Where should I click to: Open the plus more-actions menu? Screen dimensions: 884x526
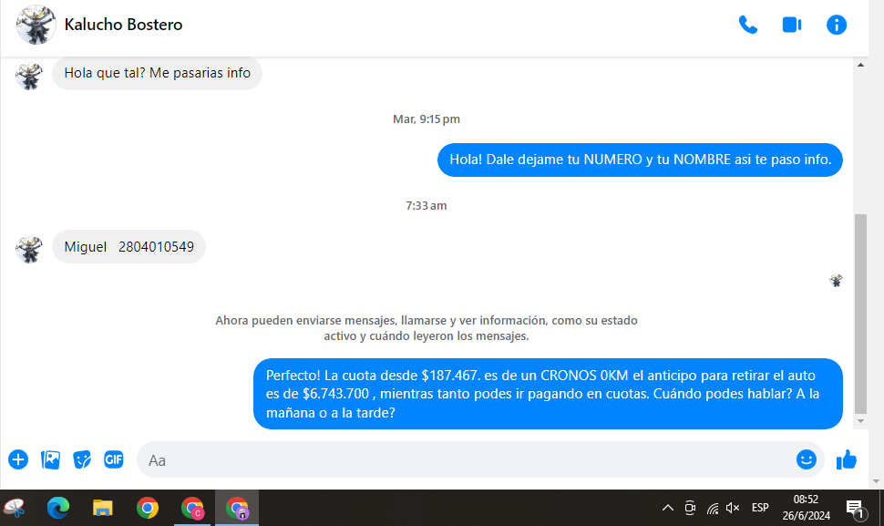pos(18,459)
